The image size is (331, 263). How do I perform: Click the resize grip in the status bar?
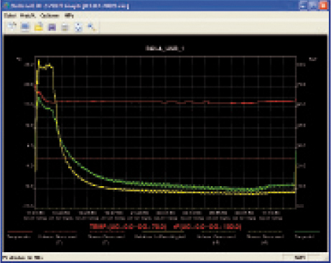326,258
